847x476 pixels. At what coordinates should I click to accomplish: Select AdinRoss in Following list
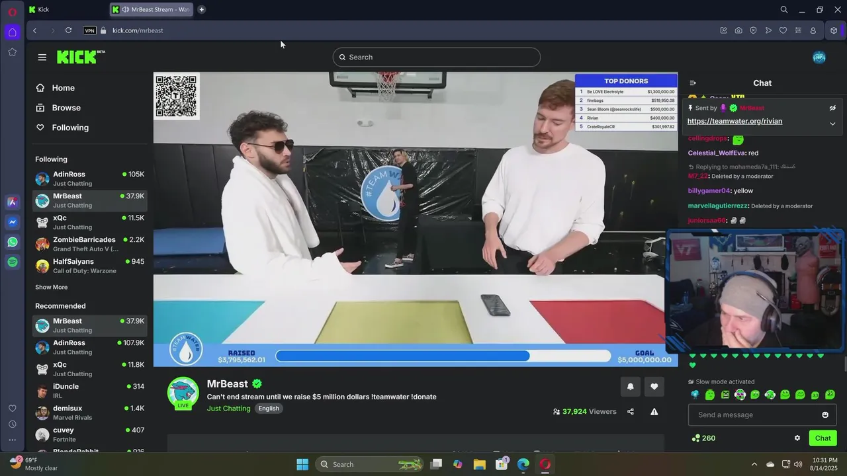pyautogui.click(x=89, y=178)
